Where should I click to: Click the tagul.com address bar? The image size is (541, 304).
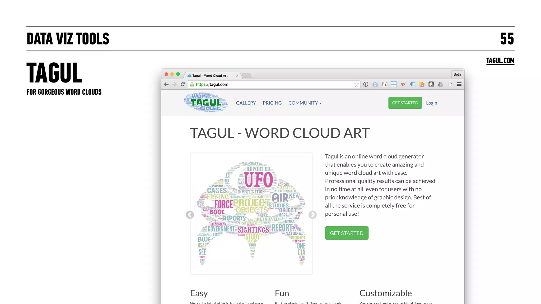coord(272,84)
